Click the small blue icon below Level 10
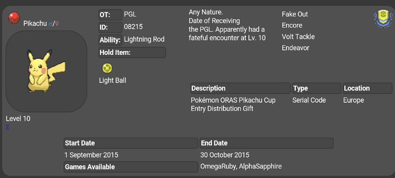Screen dimensions: 395x178 (x=7, y=127)
